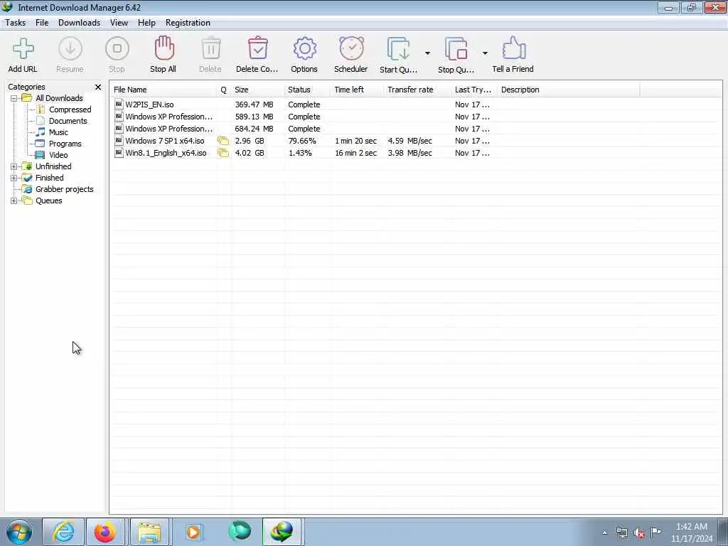Launch Internet Explorer from taskbar

(63, 532)
